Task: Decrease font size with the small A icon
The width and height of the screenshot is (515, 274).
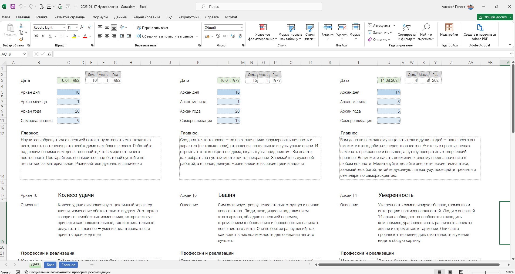Action: (x=89, y=28)
